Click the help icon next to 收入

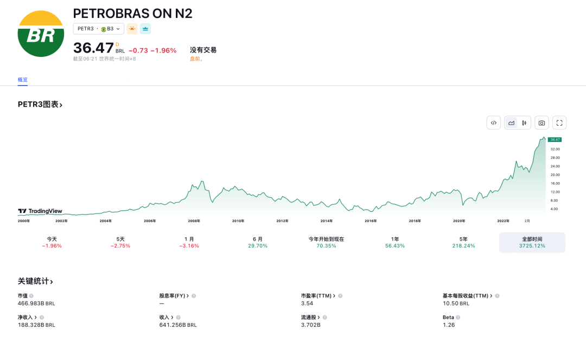(x=179, y=317)
